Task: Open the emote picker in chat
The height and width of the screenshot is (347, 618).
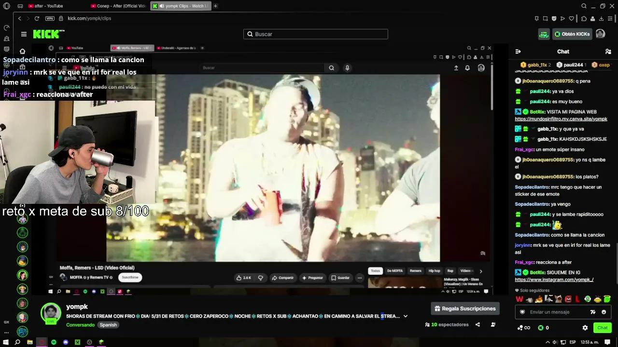Action: click(x=604, y=312)
